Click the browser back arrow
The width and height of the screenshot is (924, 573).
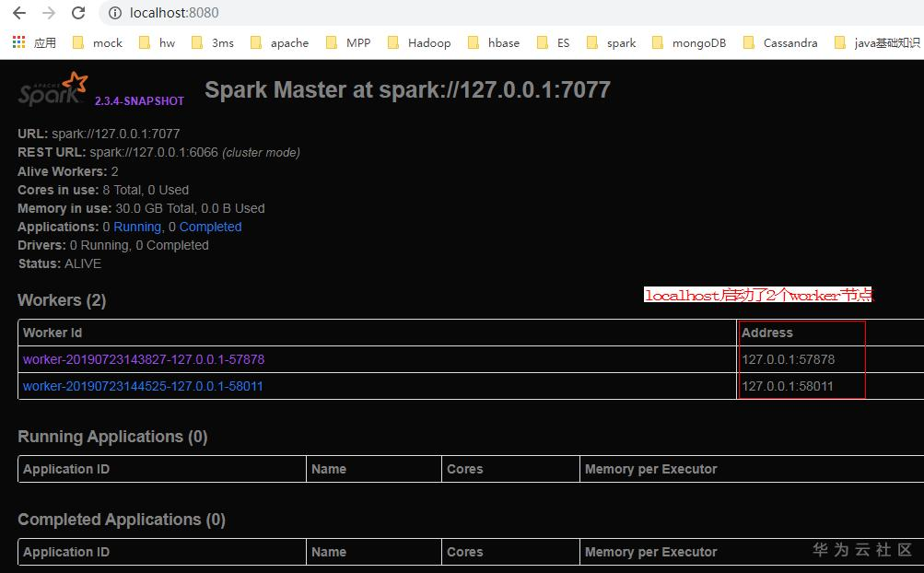18,12
